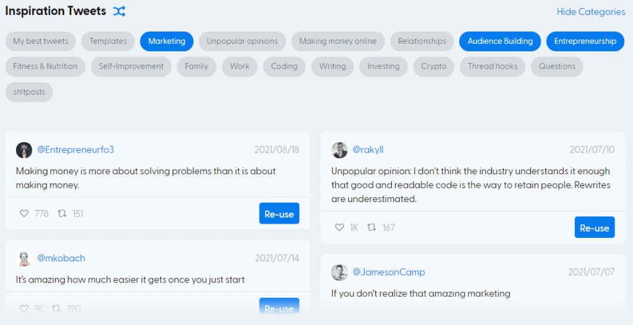Click the heart icon on @rakyll tweet
Image resolution: width=633 pixels, height=325 pixels.
tap(339, 227)
